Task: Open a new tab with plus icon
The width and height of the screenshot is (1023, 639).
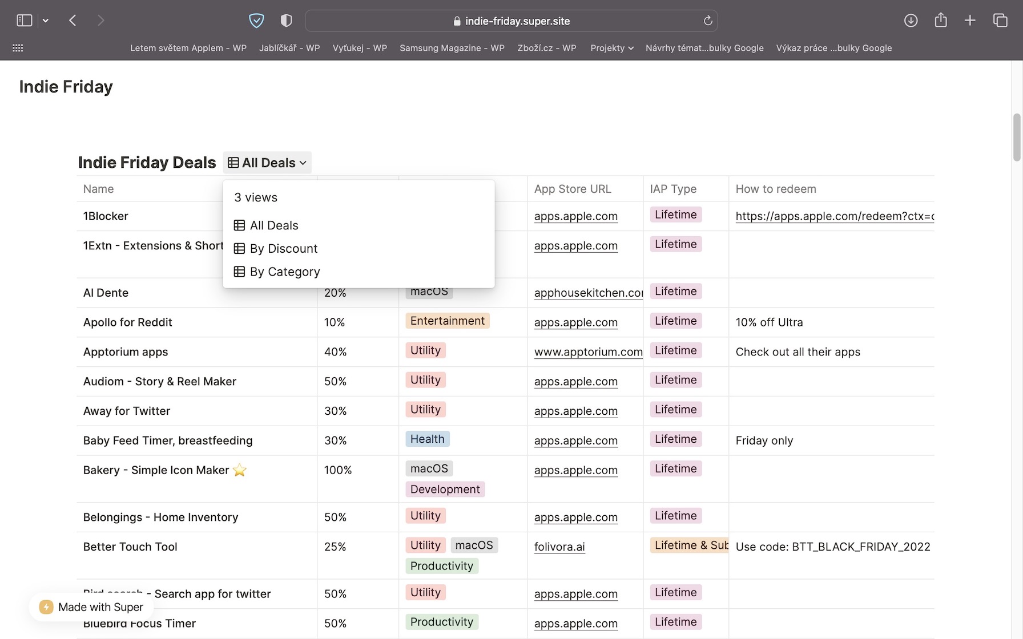Action: (969, 21)
